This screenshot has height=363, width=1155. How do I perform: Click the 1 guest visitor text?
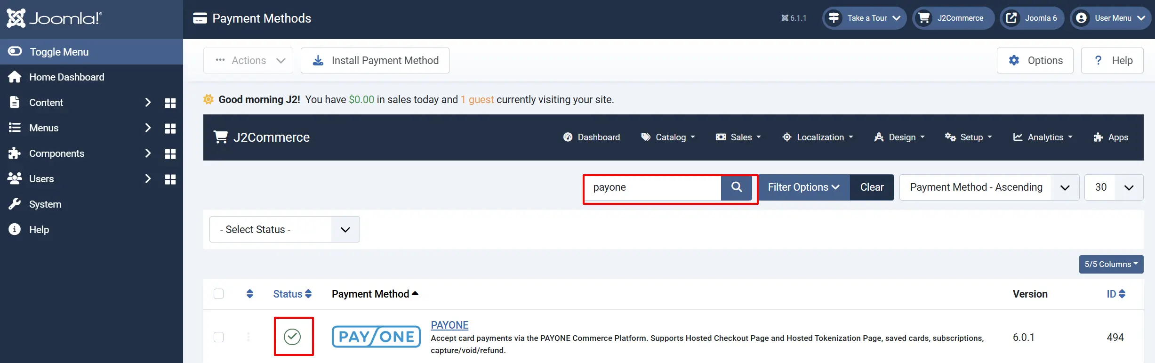click(x=477, y=99)
